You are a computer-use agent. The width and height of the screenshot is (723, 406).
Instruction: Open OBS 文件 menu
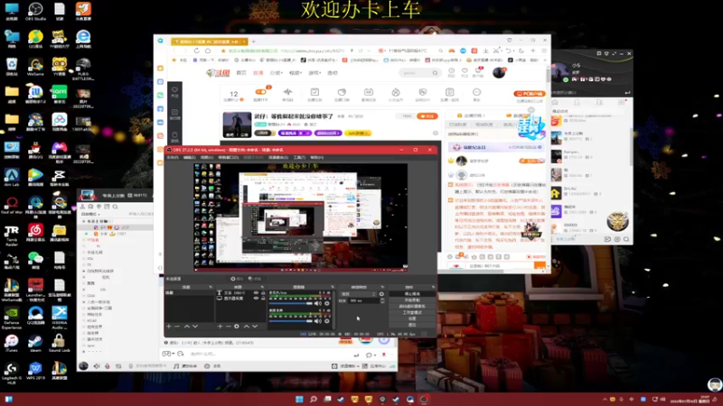coord(172,157)
